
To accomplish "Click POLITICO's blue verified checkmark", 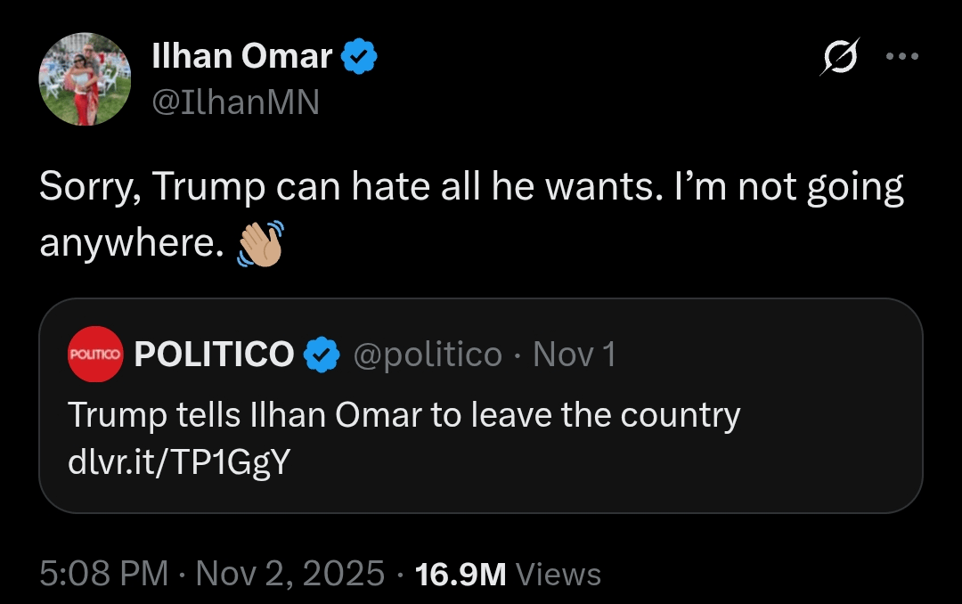I will pos(322,355).
